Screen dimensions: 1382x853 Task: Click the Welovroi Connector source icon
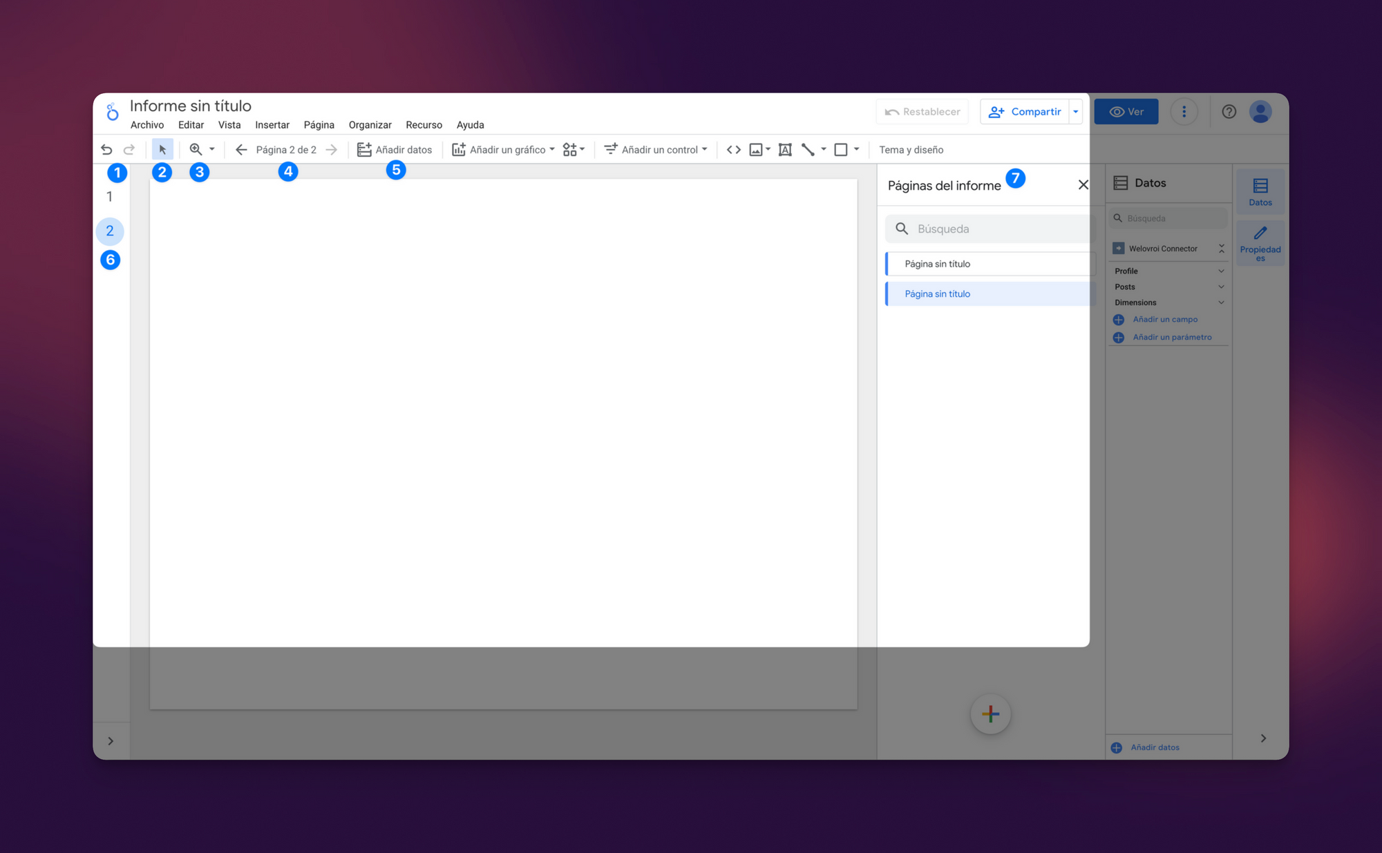point(1119,249)
